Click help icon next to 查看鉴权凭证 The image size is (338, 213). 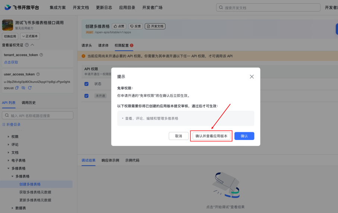click(27, 45)
